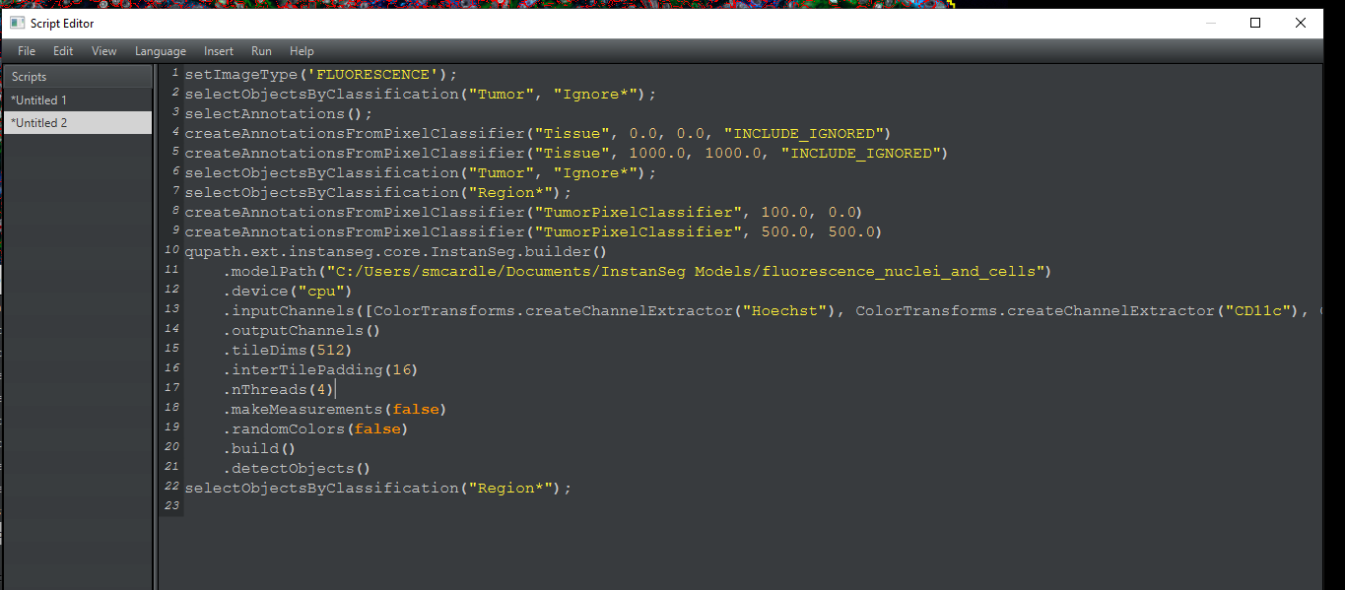Click the fluorescence model path string
The image size is (1345, 590).
(690, 270)
